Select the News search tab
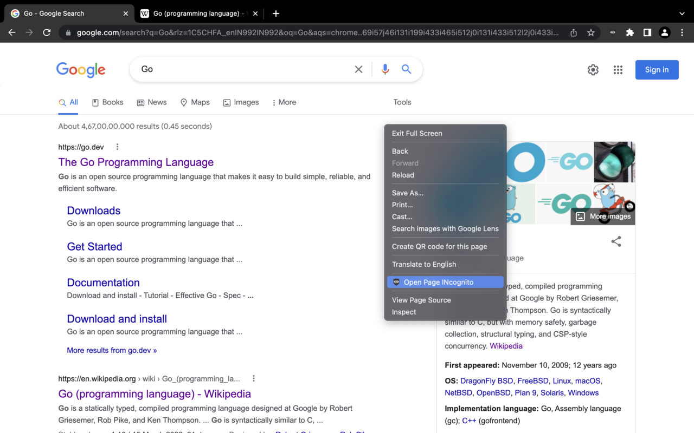Image resolution: width=694 pixels, height=433 pixels. pos(152,102)
